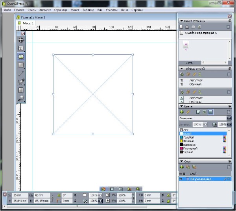Select the Голубой color swatch
236x211 pixels.
pos(189,137)
